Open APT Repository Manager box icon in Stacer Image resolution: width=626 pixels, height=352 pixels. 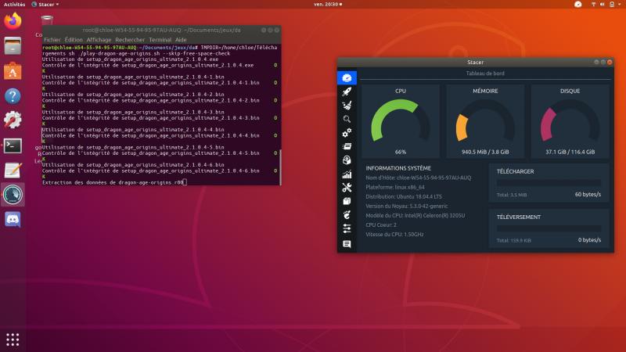click(347, 201)
